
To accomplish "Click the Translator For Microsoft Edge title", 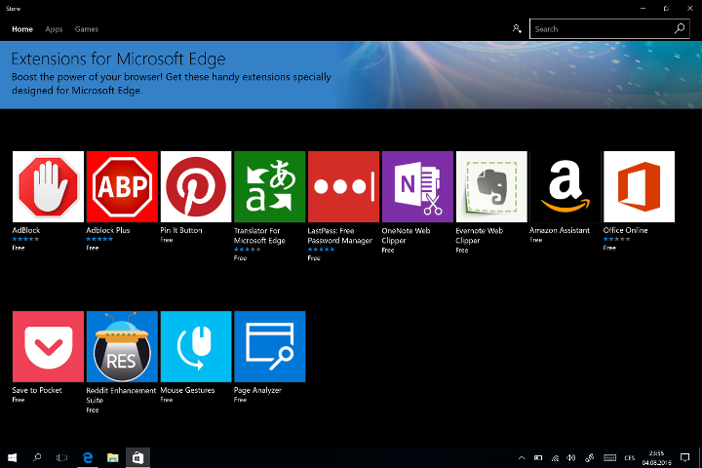I will coord(259,236).
